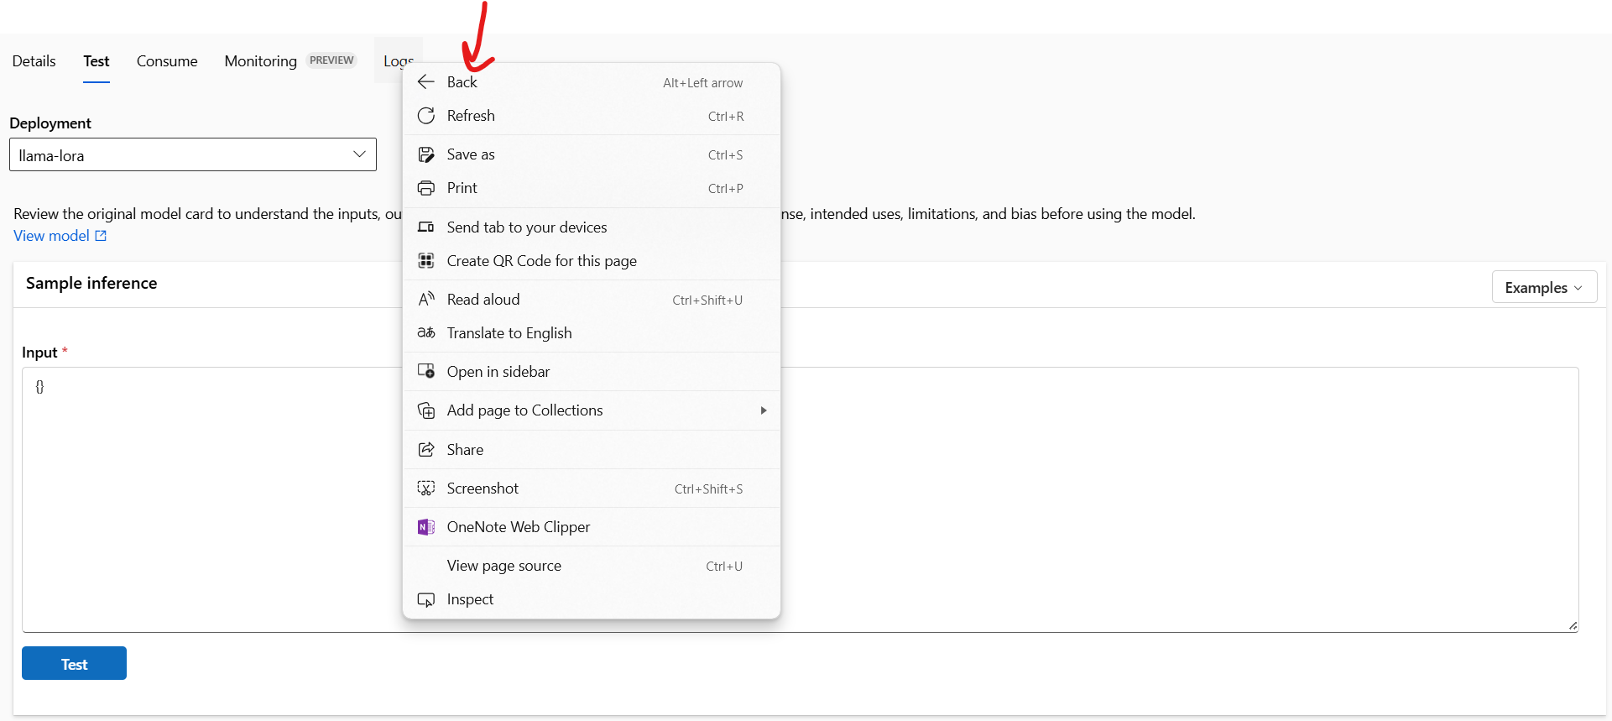1612x721 pixels.
Task: Select Create QR Code for this page
Action: pyautogui.click(x=592, y=261)
